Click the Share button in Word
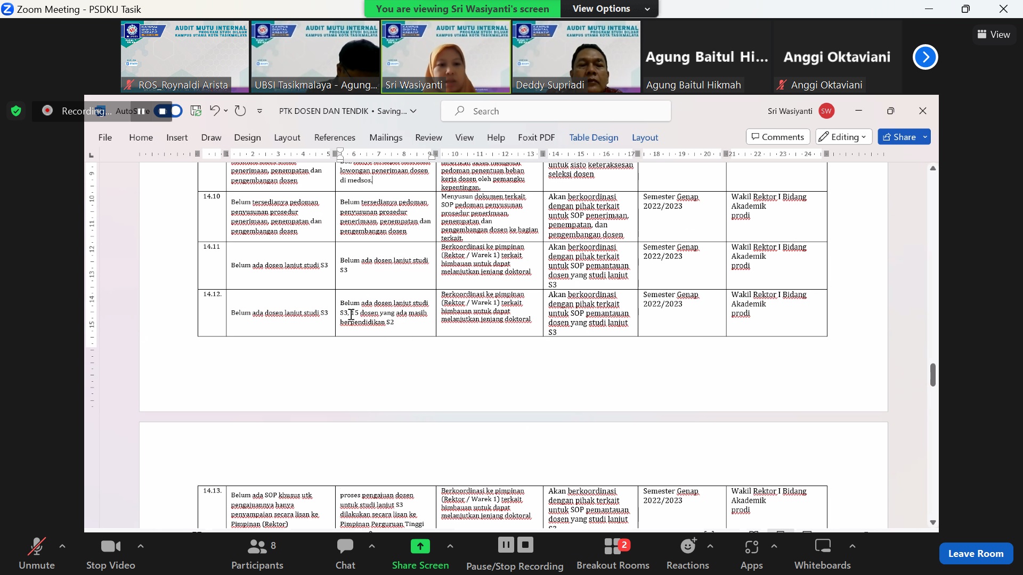 tap(899, 137)
